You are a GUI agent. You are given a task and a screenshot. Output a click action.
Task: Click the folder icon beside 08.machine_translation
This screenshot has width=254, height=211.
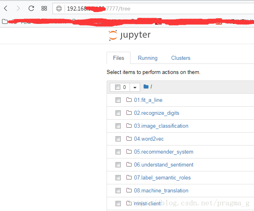pyautogui.click(x=129, y=190)
